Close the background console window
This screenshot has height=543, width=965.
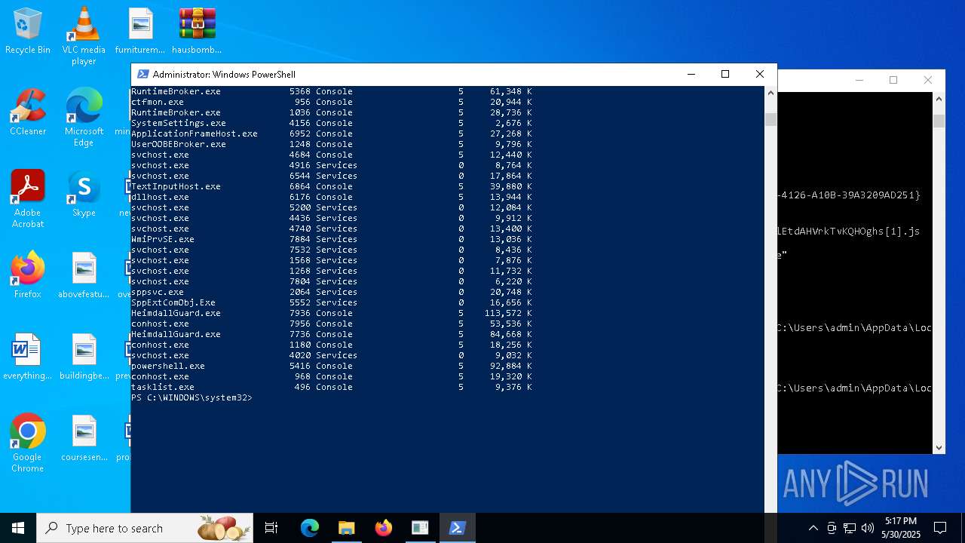[x=928, y=80]
